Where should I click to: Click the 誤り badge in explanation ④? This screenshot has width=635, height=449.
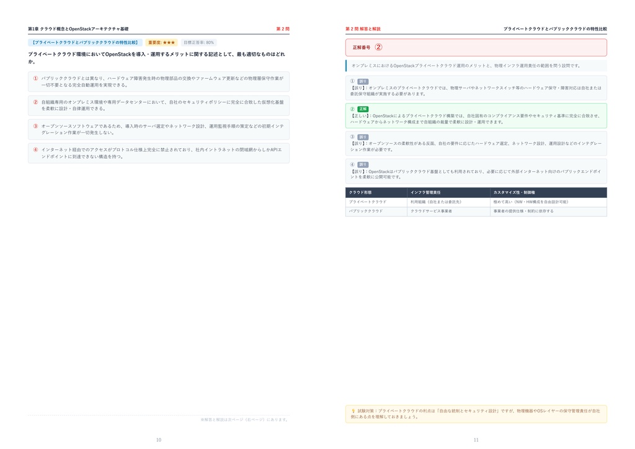pos(363,164)
